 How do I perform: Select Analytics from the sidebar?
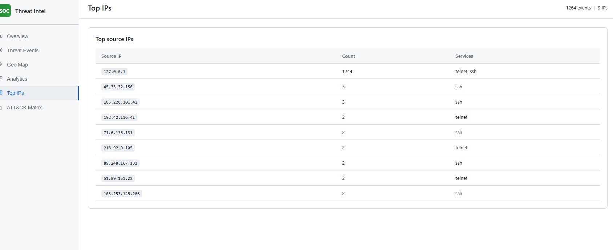(x=17, y=79)
